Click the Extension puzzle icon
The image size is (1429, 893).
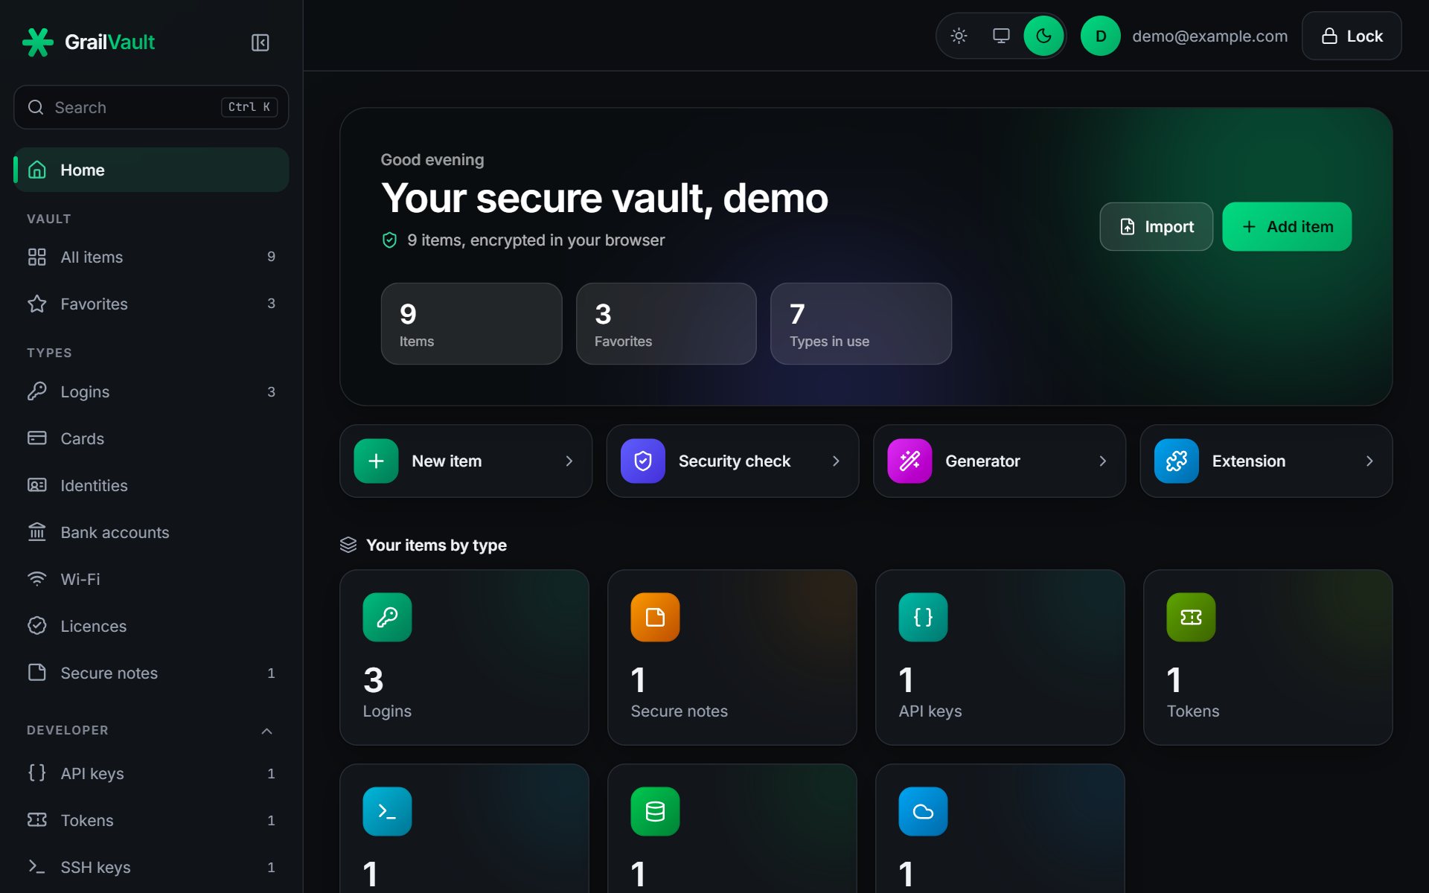pyautogui.click(x=1177, y=461)
